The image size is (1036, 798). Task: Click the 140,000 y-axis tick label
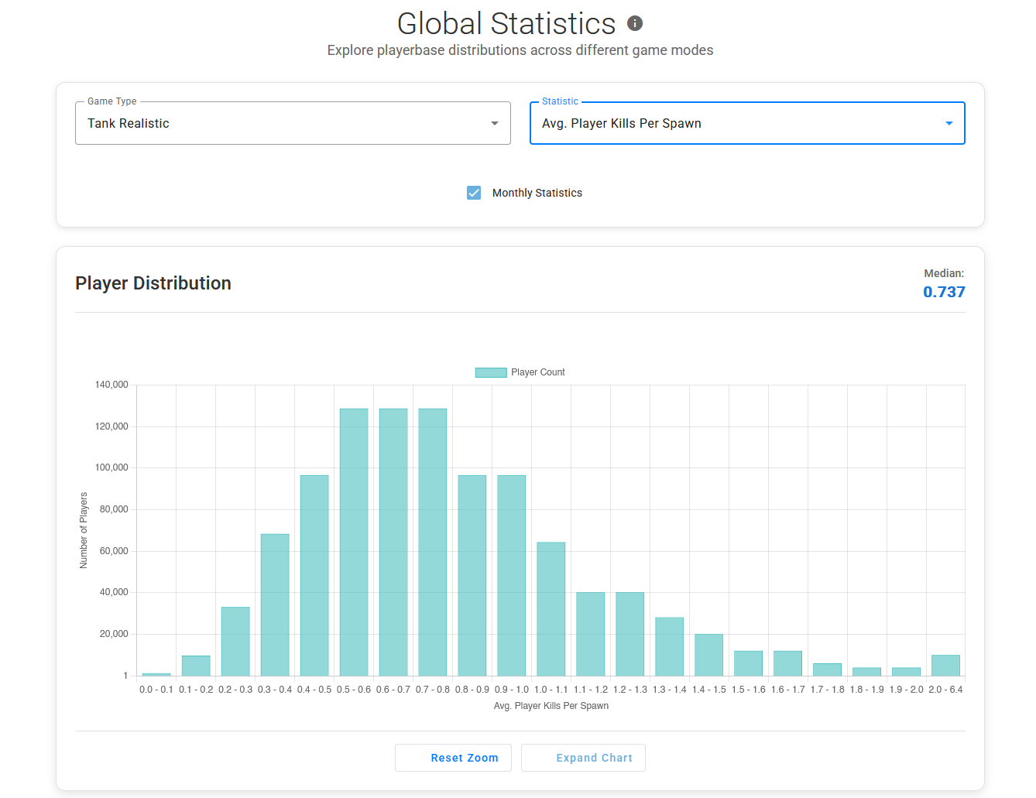111,385
